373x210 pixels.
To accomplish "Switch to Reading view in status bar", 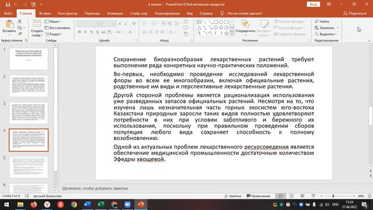I will pyautogui.click(x=302, y=196).
